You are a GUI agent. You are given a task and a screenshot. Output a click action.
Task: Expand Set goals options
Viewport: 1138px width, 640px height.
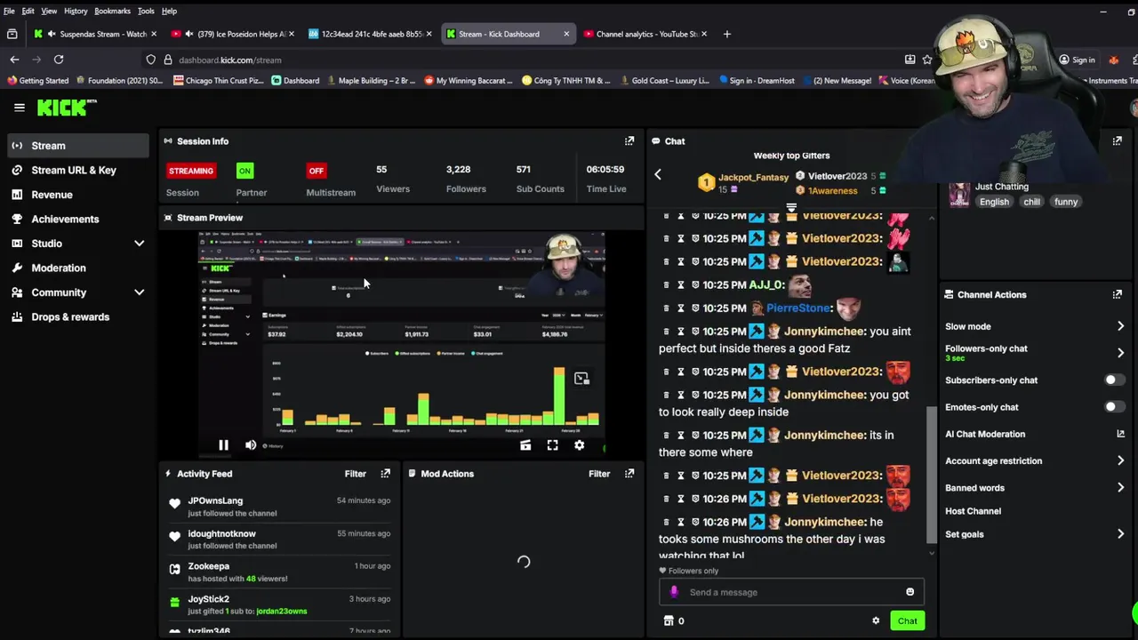[1120, 534]
